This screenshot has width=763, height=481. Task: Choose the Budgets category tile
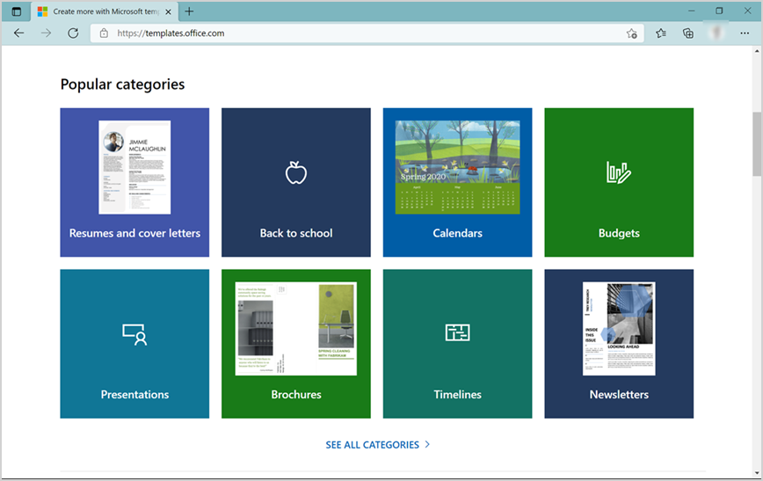tap(619, 182)
